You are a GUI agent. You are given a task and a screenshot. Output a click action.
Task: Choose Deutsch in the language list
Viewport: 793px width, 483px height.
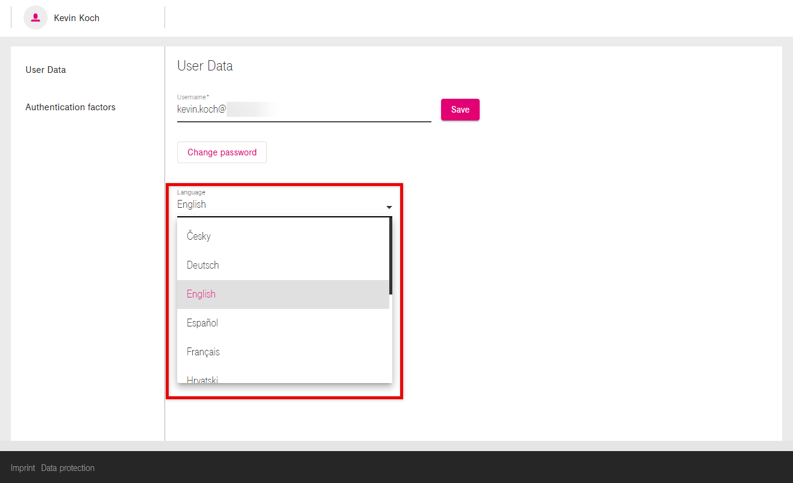click(x=203, y=265)
